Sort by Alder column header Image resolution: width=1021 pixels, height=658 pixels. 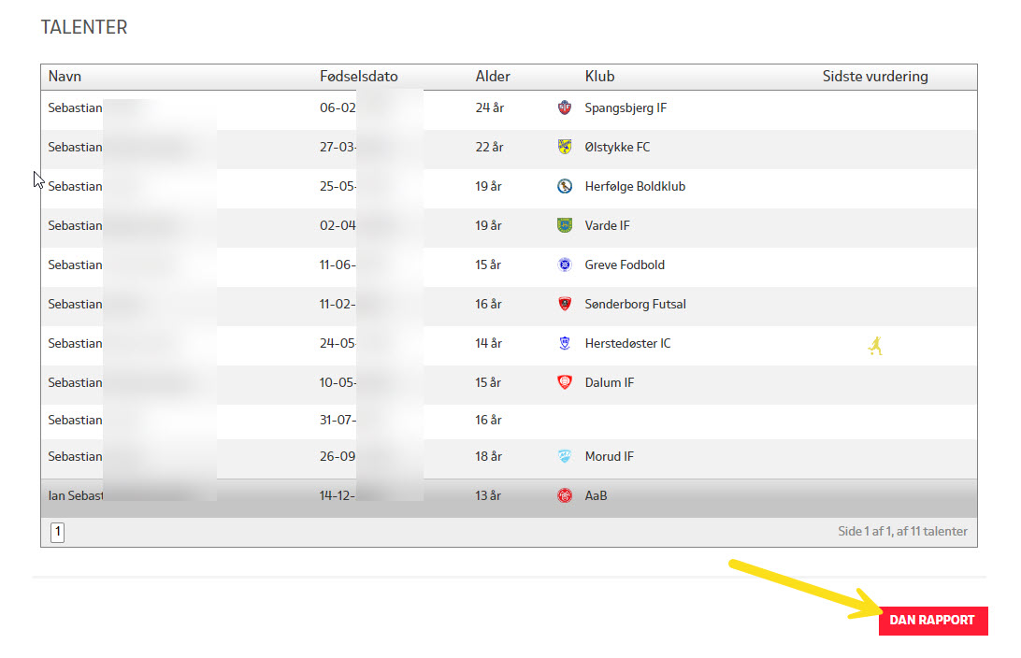[x=493, y=77]
